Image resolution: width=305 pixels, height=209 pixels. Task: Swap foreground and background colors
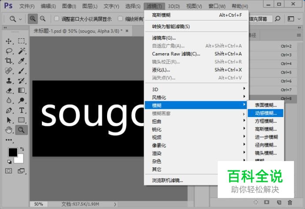(x=22, y=149)
